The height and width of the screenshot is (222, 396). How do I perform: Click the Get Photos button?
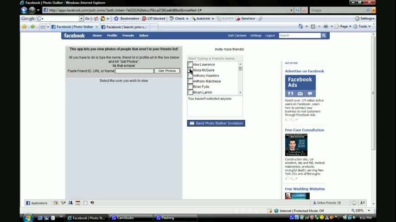(167, 71)
